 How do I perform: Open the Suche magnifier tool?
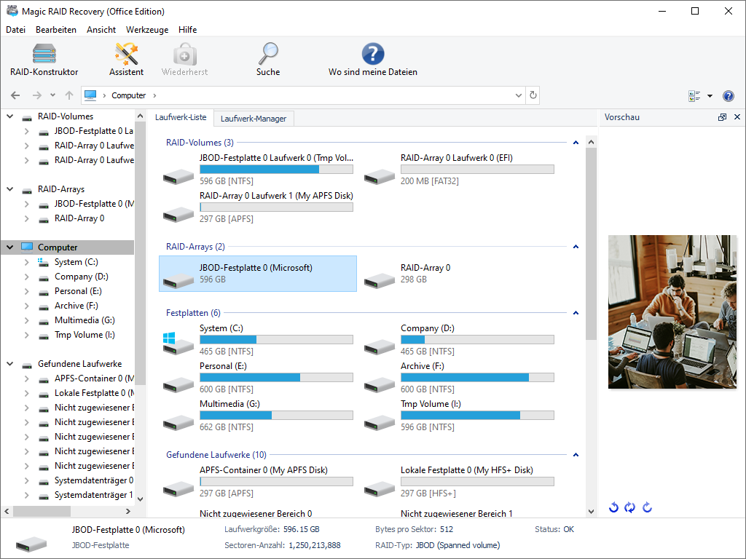click(x=268, y=60)
